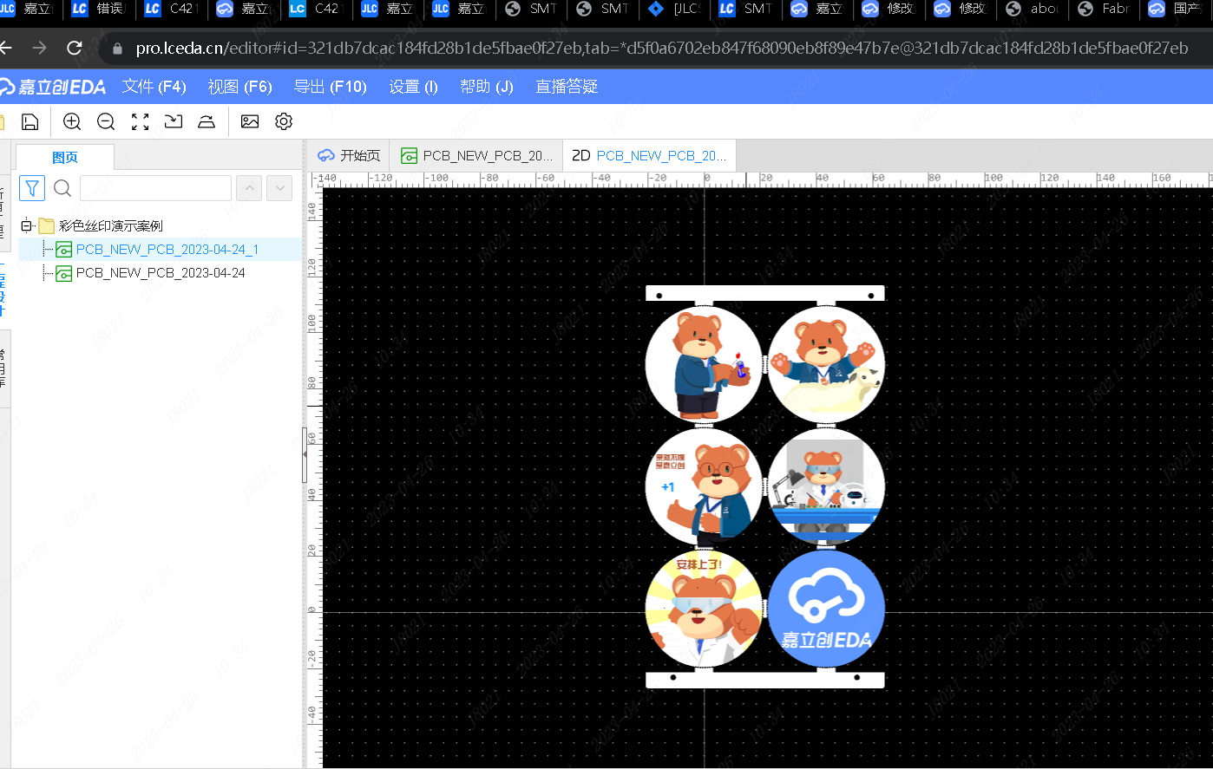This screenshot has width=1213, height=769.
Task: Click the box-with-curved-arrow toolbar icon
Action: pos(174,122)
